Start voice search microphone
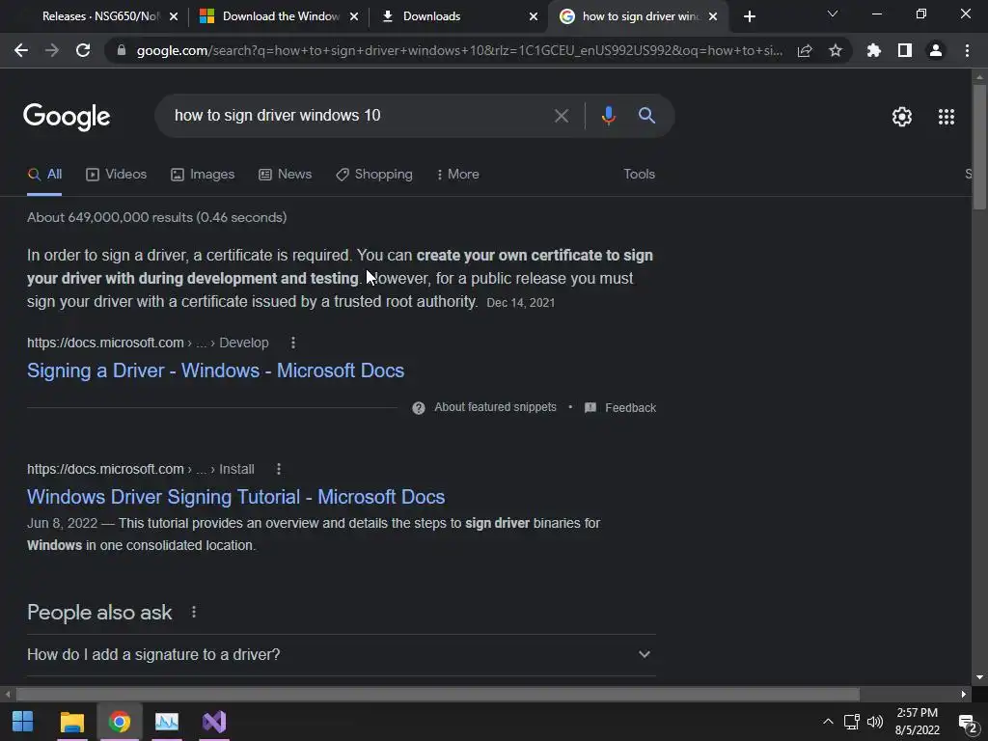This screenshot has width=988, height=741. coord(609,116)
